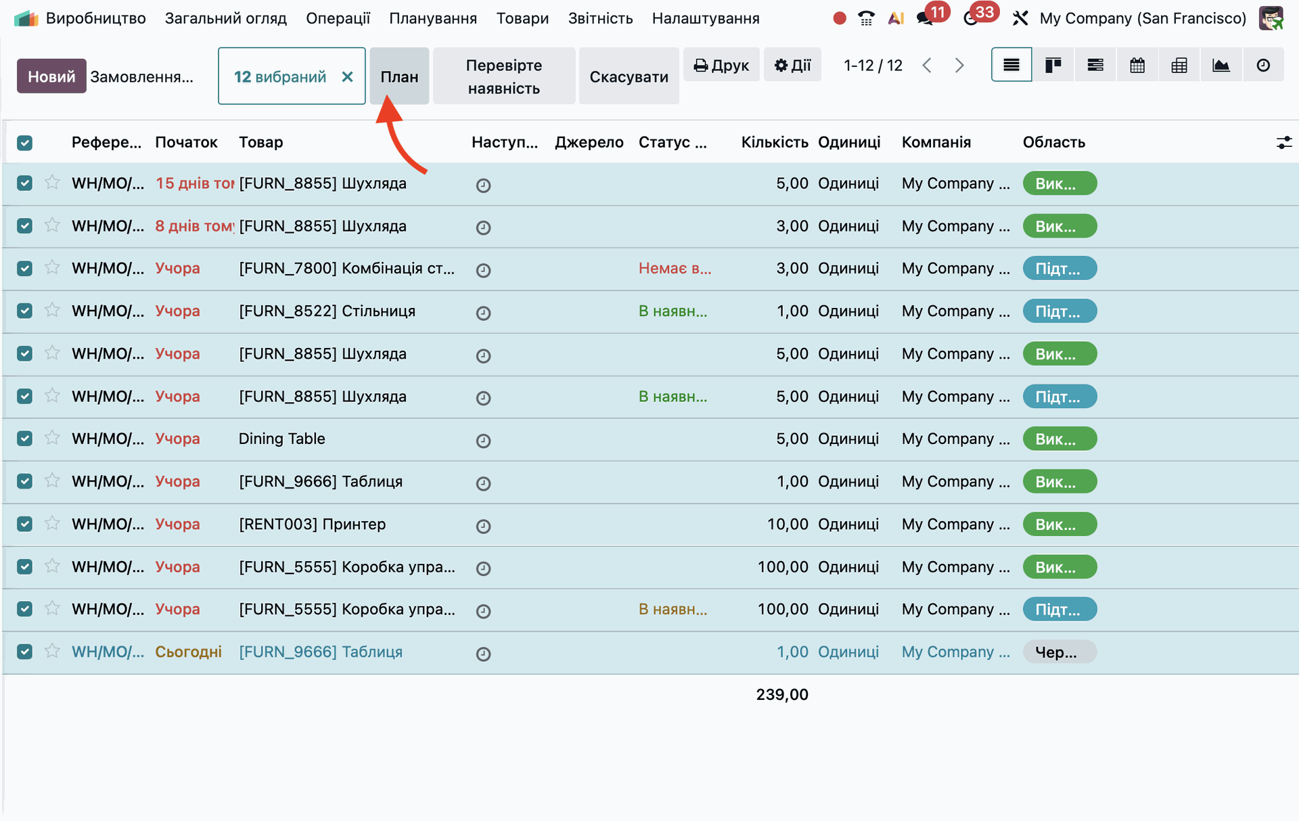
Task: Open activity clock view icon
Action: tap(1262, 65)
